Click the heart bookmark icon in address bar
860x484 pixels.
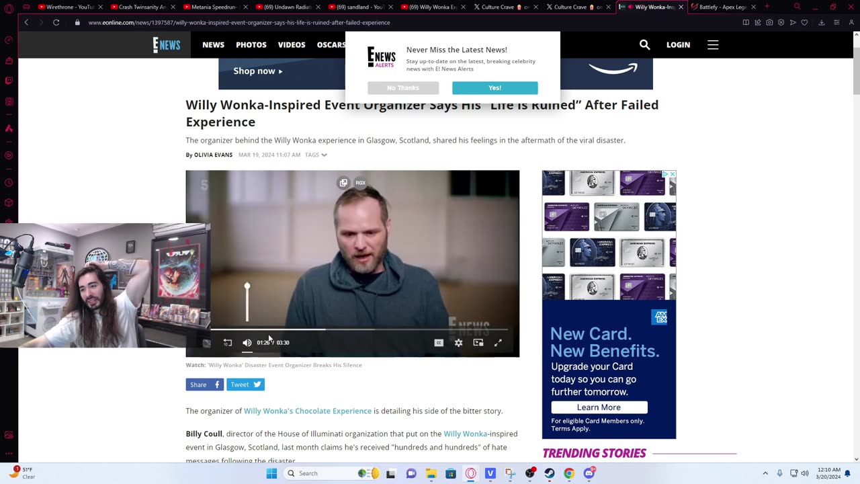804,22
